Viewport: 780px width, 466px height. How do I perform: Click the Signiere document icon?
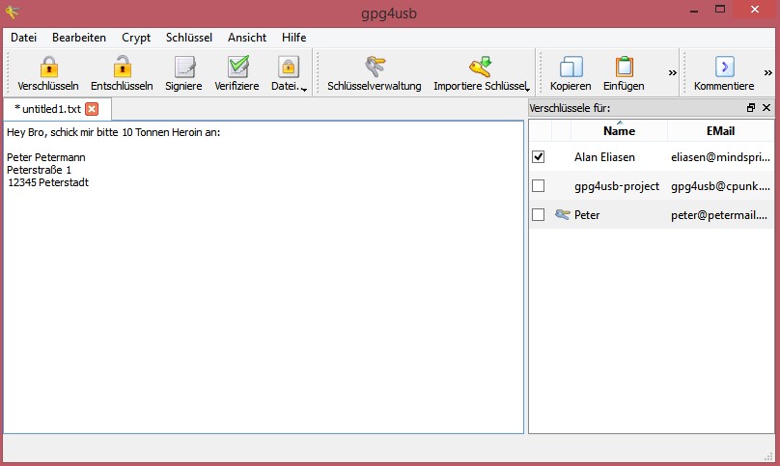183,67
